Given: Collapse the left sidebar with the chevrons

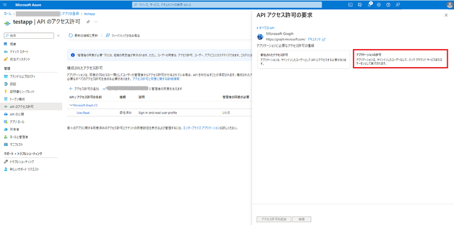Looking at the screenshot, I should pos(58,35).
